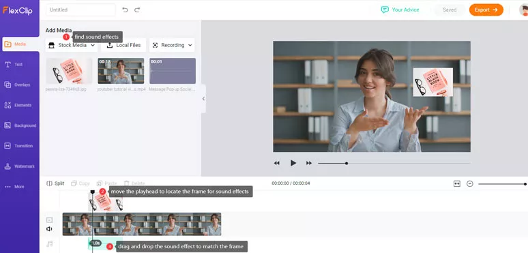Open the Transition sidebar tab
This screenshot has height=253, width=528.
click(19, 146)
